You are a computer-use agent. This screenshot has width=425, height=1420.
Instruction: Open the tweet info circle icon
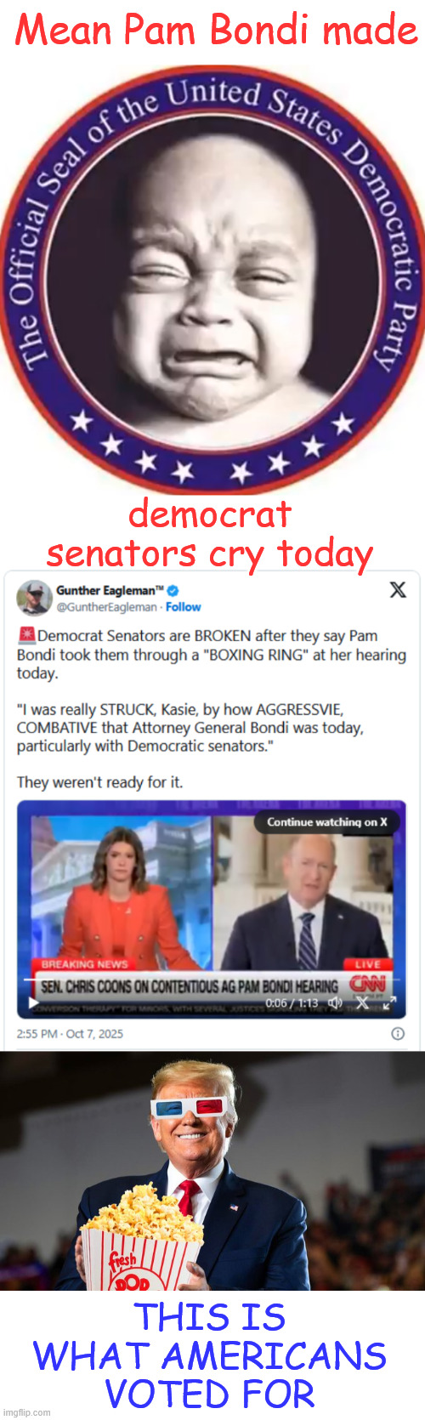[397, 1034]
